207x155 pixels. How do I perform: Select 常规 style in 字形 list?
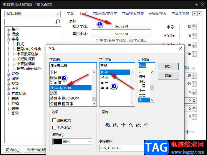[x=115, y=72]
